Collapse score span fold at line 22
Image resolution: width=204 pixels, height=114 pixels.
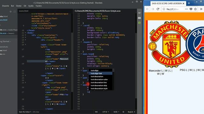coord(25,75)
